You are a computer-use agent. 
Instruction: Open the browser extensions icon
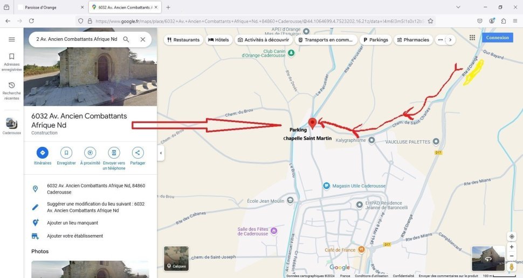tap(504, 21)
